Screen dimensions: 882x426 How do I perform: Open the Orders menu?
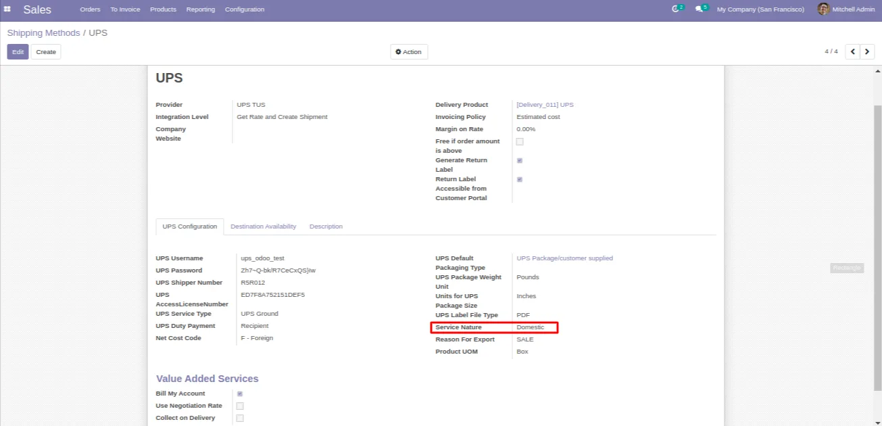tap(90, 9)
